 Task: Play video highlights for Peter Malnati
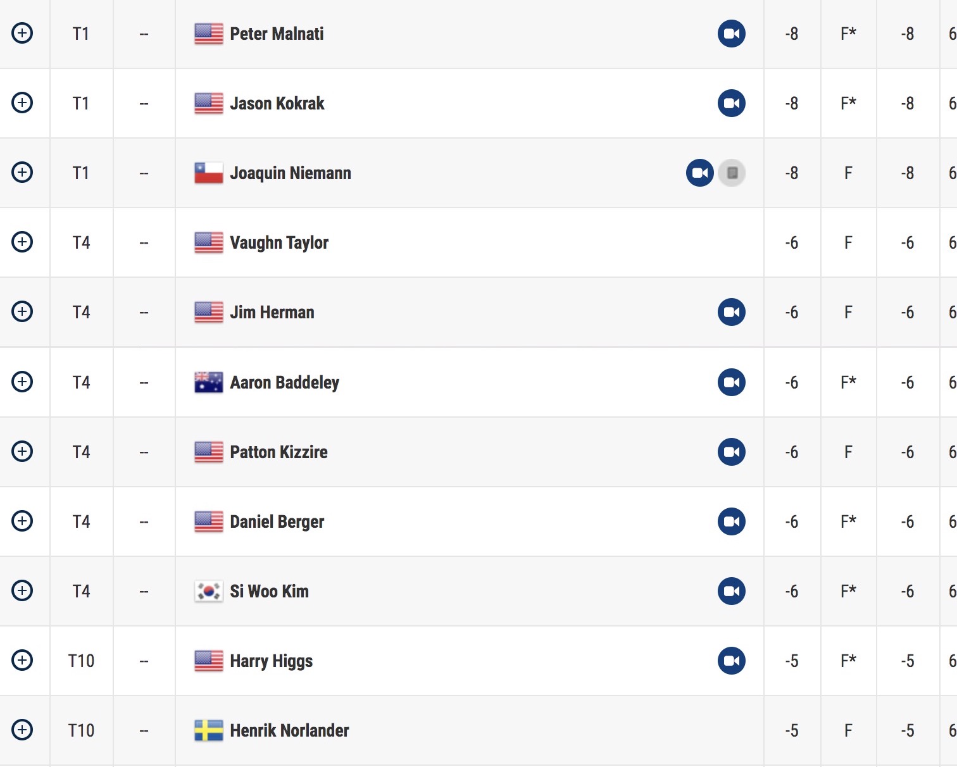click(732, 34)
